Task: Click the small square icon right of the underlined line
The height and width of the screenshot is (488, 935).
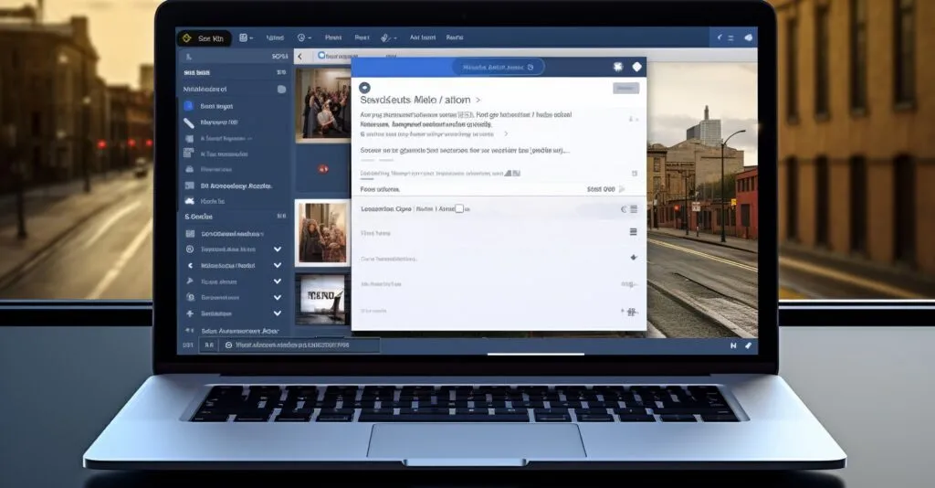Action: pos(635,174)
